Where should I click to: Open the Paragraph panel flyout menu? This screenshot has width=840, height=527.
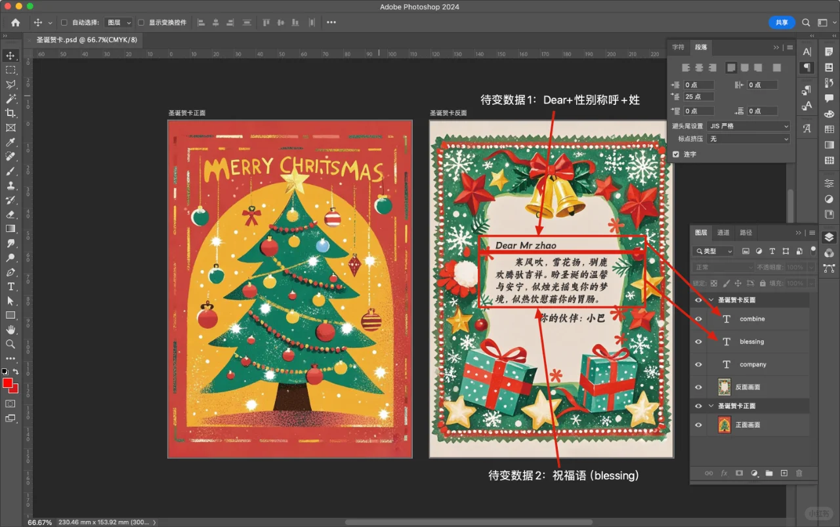(790, 47)
